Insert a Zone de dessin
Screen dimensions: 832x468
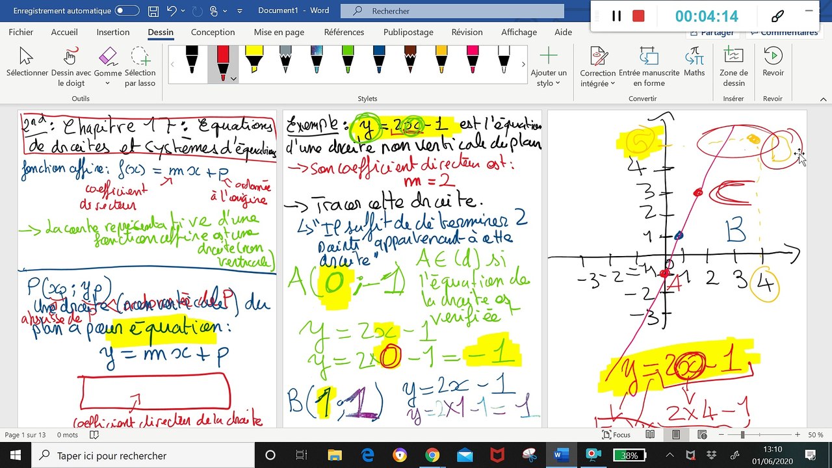[733, 66]
